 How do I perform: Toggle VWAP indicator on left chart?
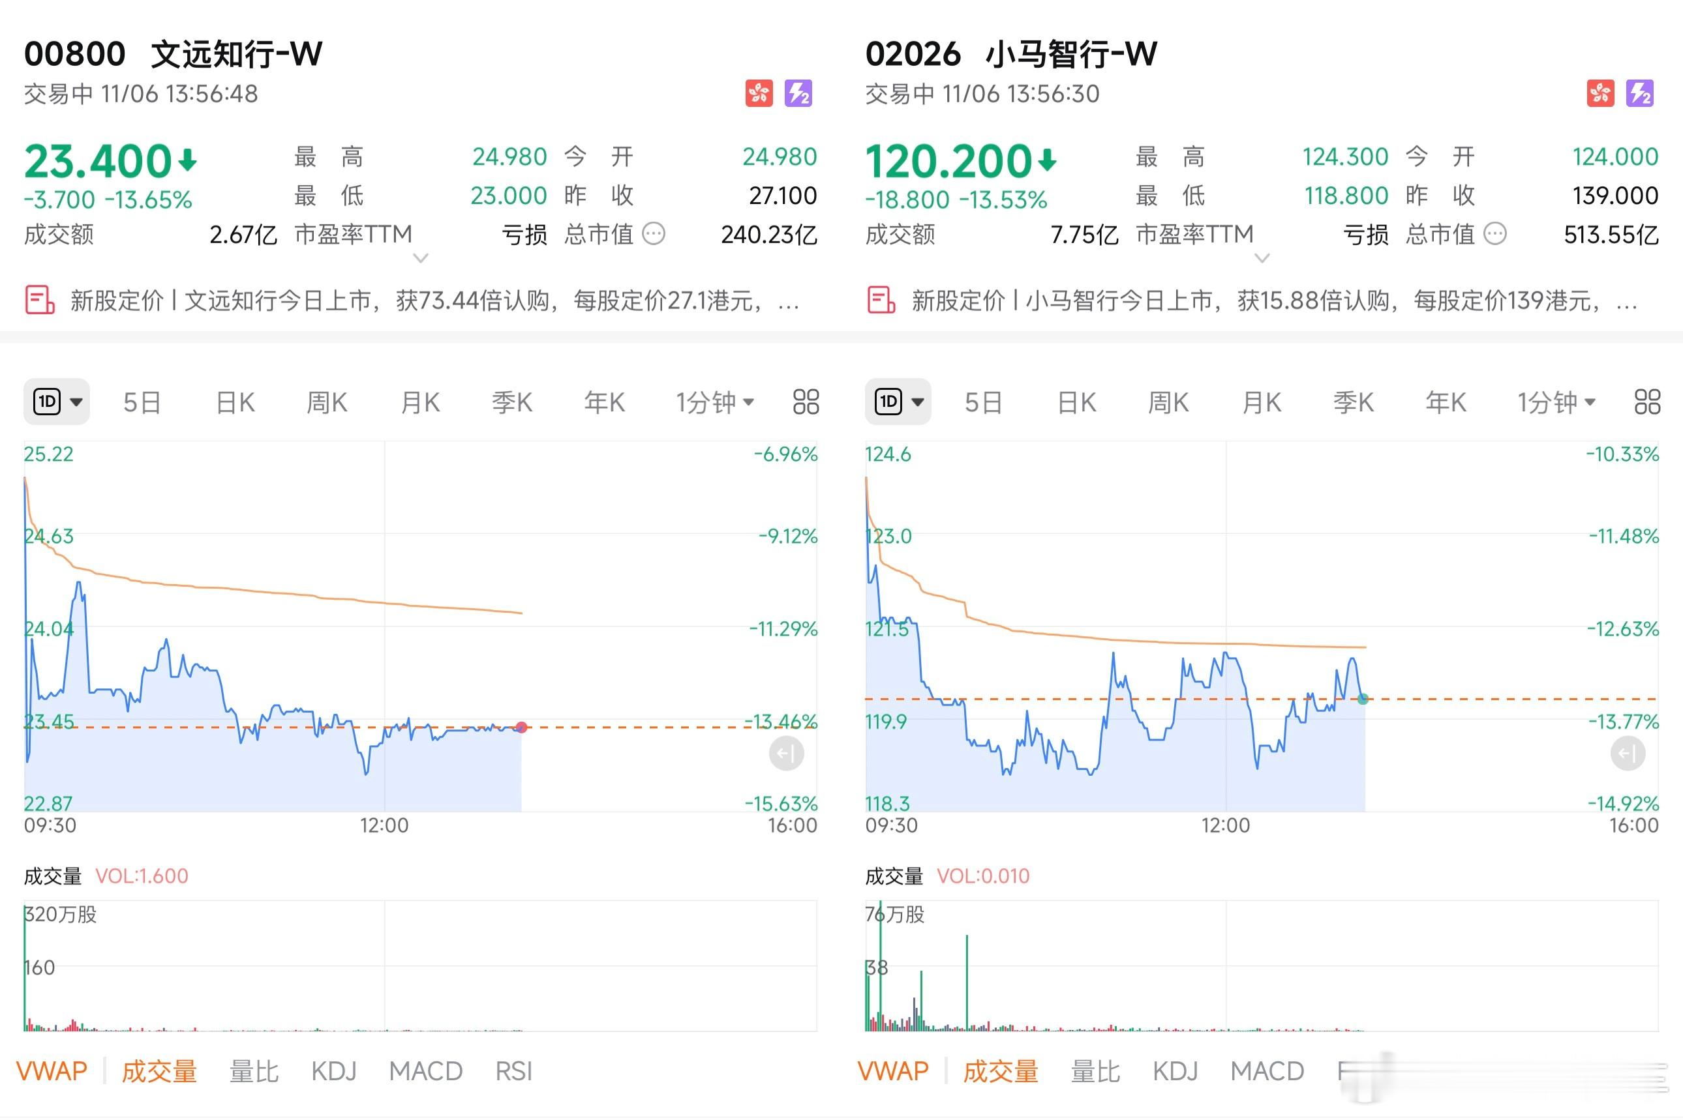point(52,1070)
